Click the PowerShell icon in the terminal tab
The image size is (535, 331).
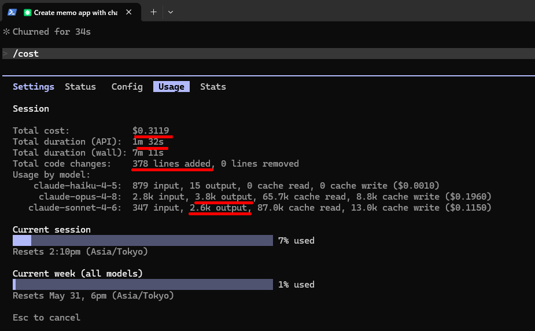pos(12,12)
